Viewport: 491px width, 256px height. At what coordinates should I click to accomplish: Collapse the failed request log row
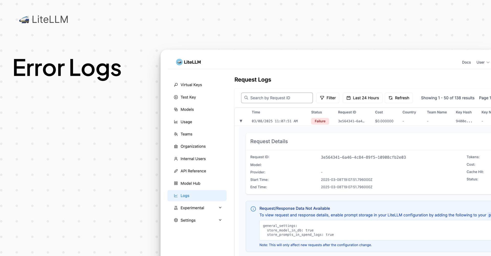coord(241,121)
